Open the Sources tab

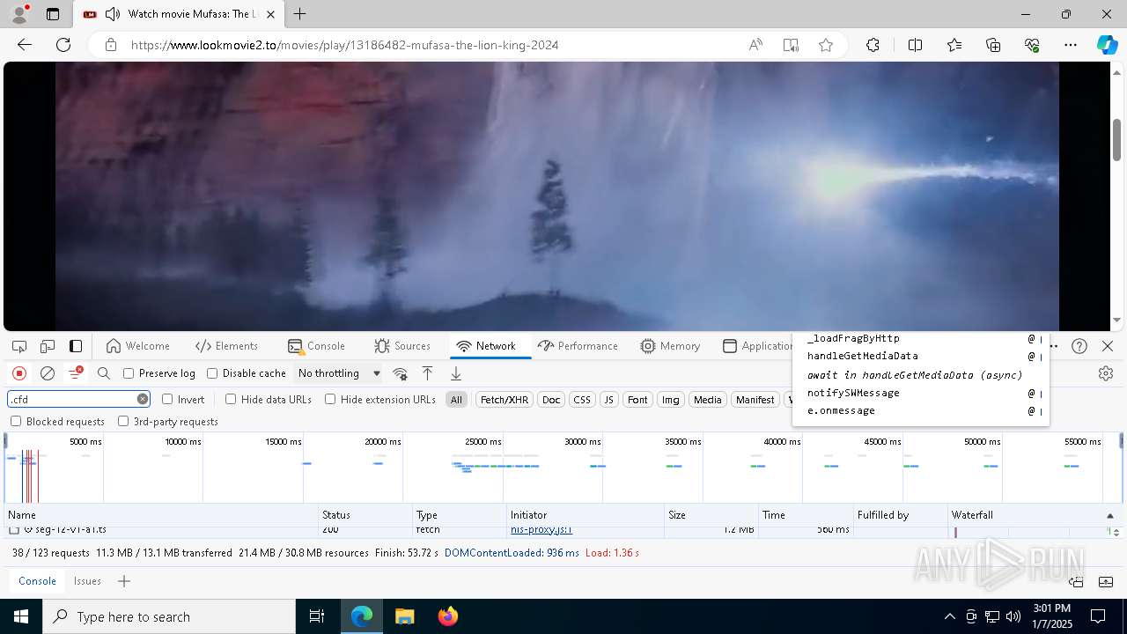click(402, 346)
